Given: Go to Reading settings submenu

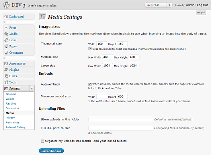Looking at the screenshot, I should point(11,104).
